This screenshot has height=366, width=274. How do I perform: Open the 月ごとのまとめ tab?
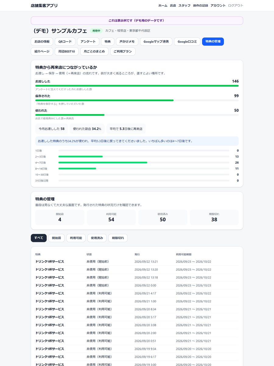(x=94, y=52)
